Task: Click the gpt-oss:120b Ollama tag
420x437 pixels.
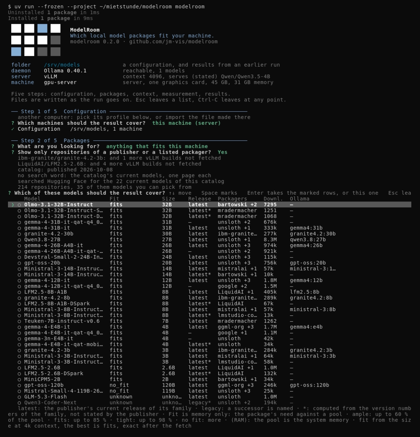Action: coord(310,385)
